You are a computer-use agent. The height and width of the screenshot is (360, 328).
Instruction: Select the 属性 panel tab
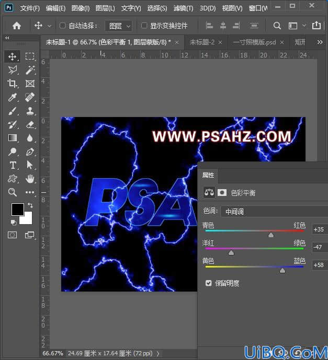(208, 175)
